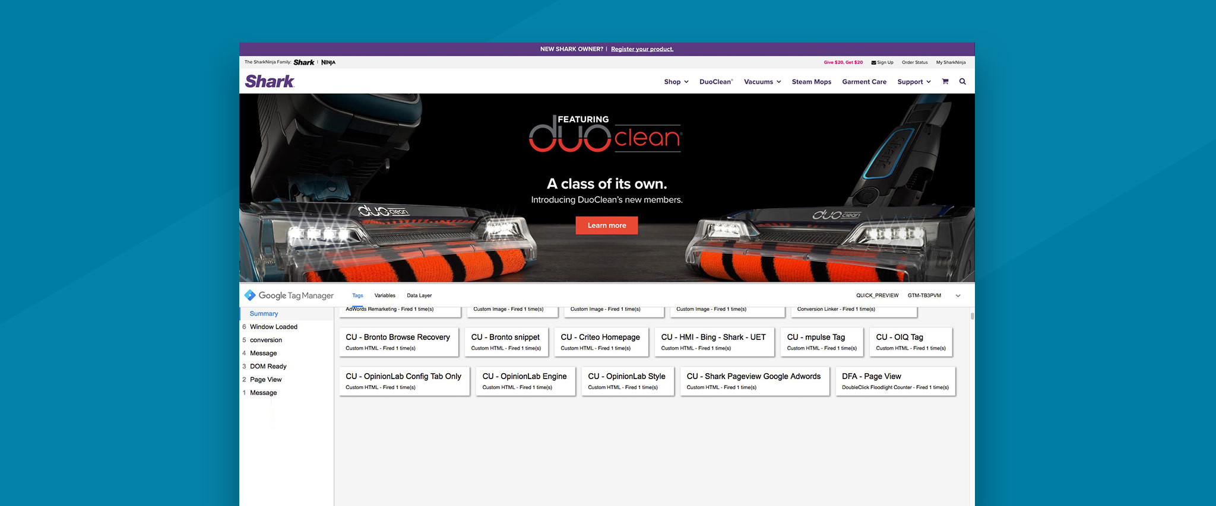Image resolution: width=1216 pixels, height=506 pixels.
Task: Open the DFA - Page View tag card
Action: pos(895,381)
